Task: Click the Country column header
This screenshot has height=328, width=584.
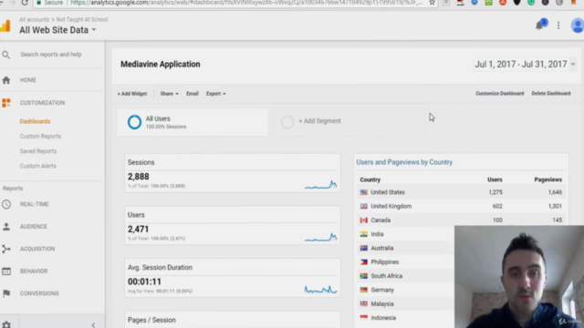Action: tap(370, 179)
